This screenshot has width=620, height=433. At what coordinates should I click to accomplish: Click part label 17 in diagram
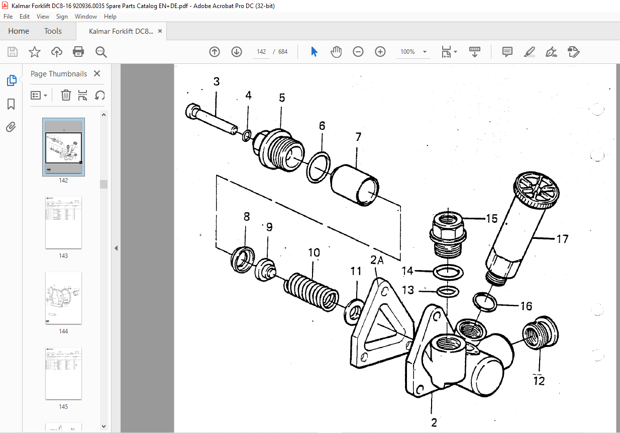coord(562,239)
